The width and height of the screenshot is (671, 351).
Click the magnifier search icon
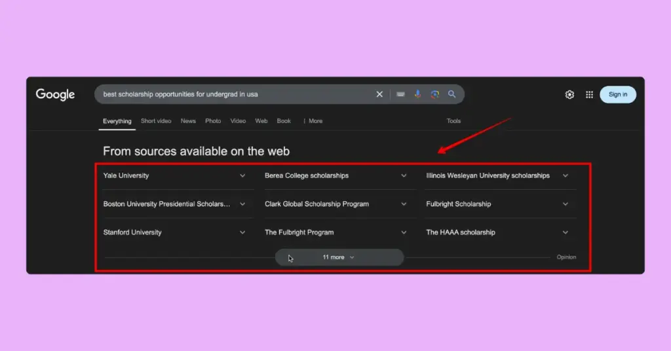tap(452, 94)
